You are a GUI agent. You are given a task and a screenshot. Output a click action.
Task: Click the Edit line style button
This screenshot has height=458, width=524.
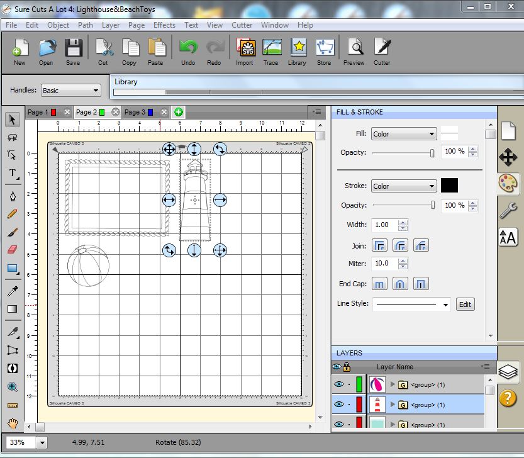(x=465, y=304)
